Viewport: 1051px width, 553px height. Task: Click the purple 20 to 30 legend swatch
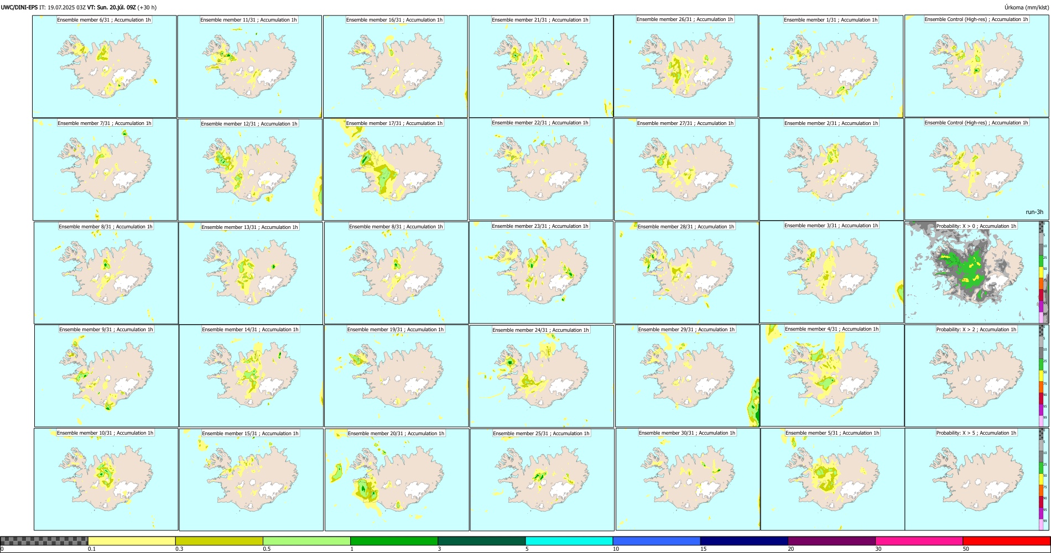coord(831,541)
